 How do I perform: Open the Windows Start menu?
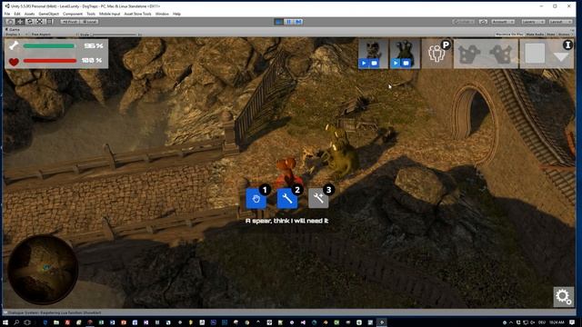[5, 322]
